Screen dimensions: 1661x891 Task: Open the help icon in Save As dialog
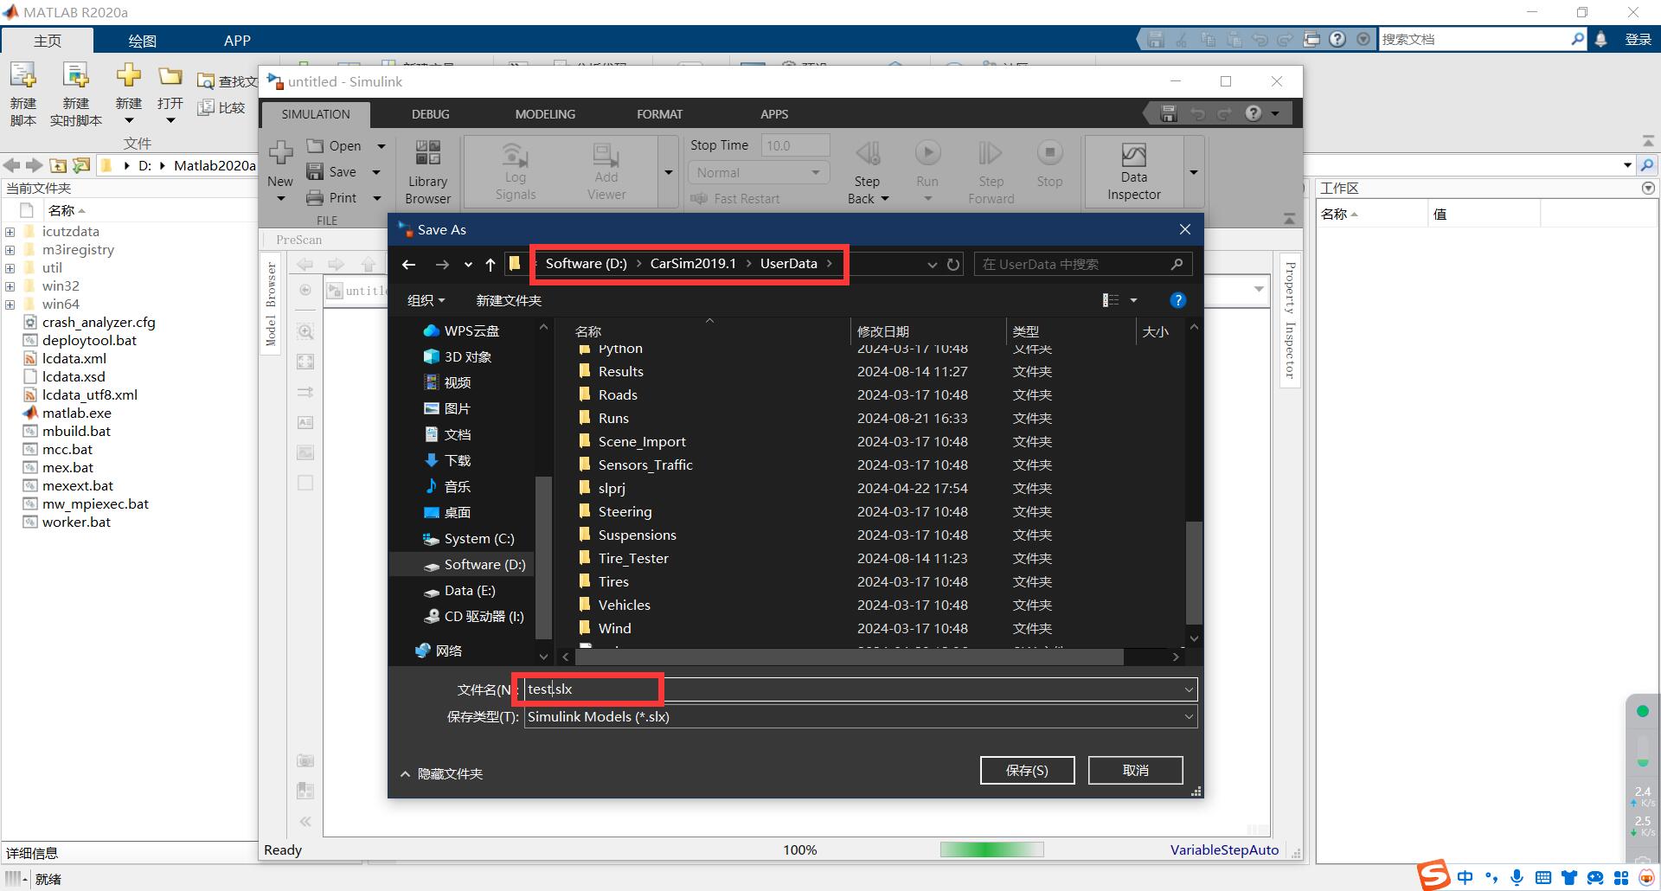[1177, 300]
